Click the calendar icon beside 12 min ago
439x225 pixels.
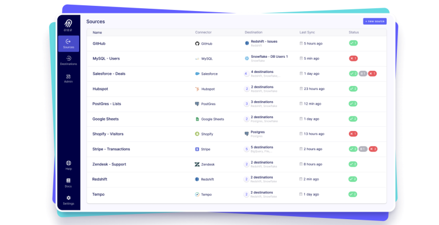click(301, 103)
